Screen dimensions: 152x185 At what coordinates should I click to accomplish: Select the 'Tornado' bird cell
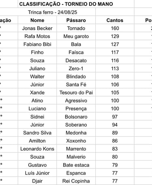[76, 28]
